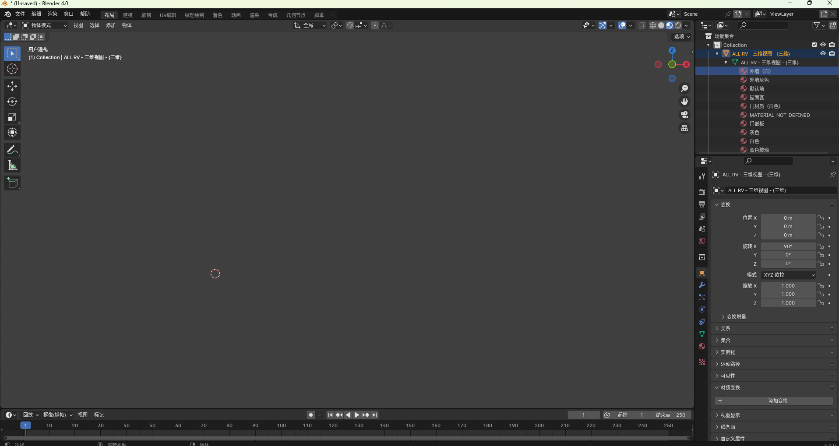
Task: Select the Scale tool
Action: [12, 117]
